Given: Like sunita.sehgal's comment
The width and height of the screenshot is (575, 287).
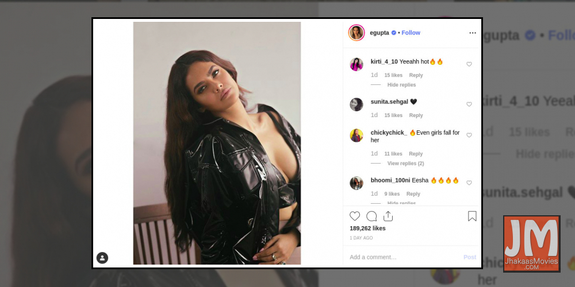Looking at the screenshot, I should pyautogui.click(x=469, y=104).
